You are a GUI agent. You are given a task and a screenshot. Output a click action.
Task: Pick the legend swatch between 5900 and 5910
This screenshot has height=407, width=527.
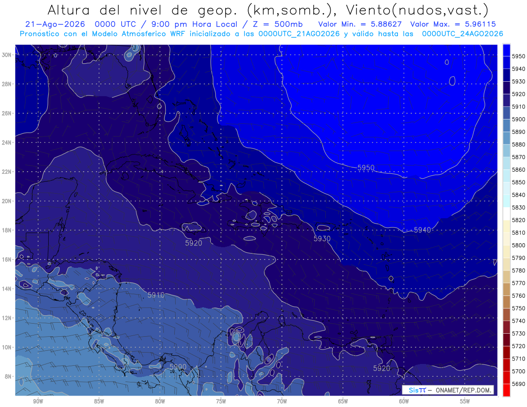pos(506,113)
